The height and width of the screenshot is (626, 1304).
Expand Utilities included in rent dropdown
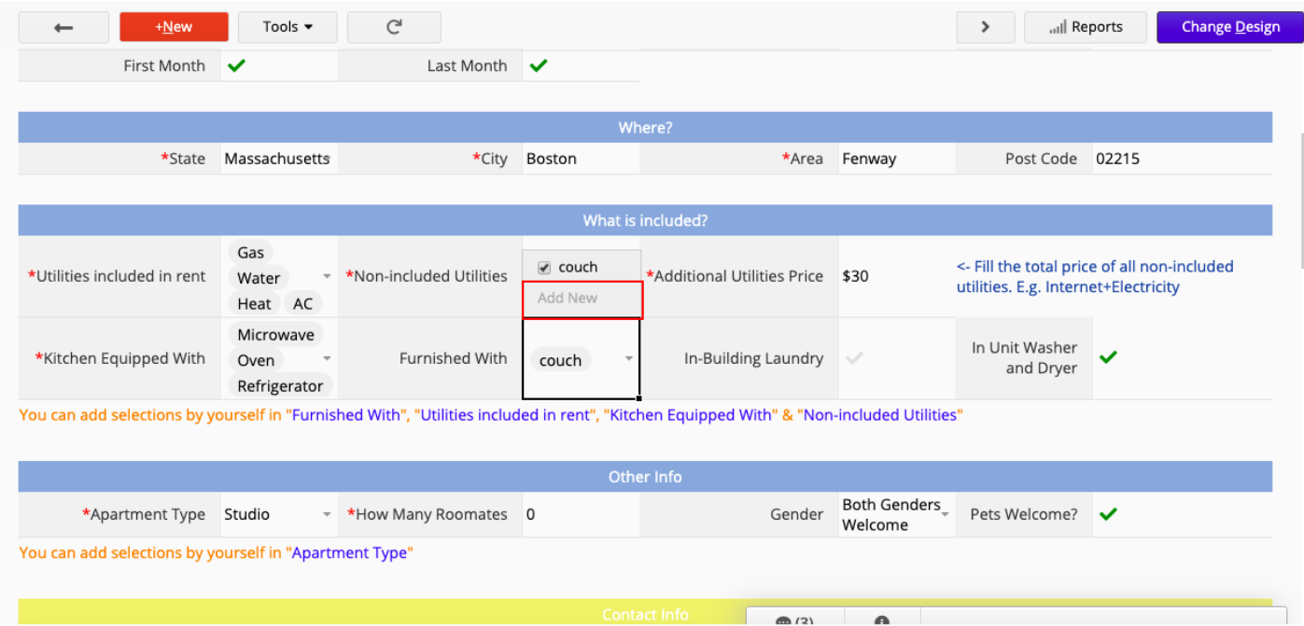coord(327,277)
